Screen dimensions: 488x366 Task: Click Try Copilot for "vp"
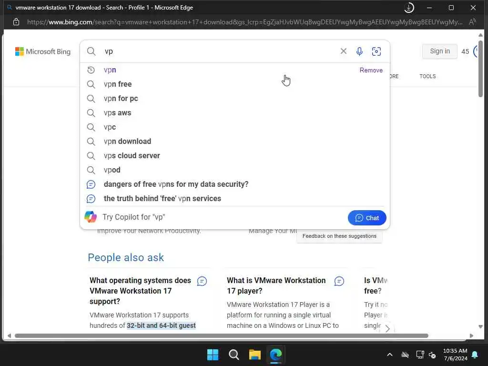click(134, 217)
